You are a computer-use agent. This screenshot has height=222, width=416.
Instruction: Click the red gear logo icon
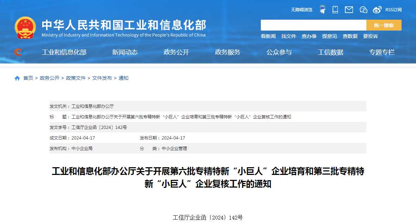(18, 52)
